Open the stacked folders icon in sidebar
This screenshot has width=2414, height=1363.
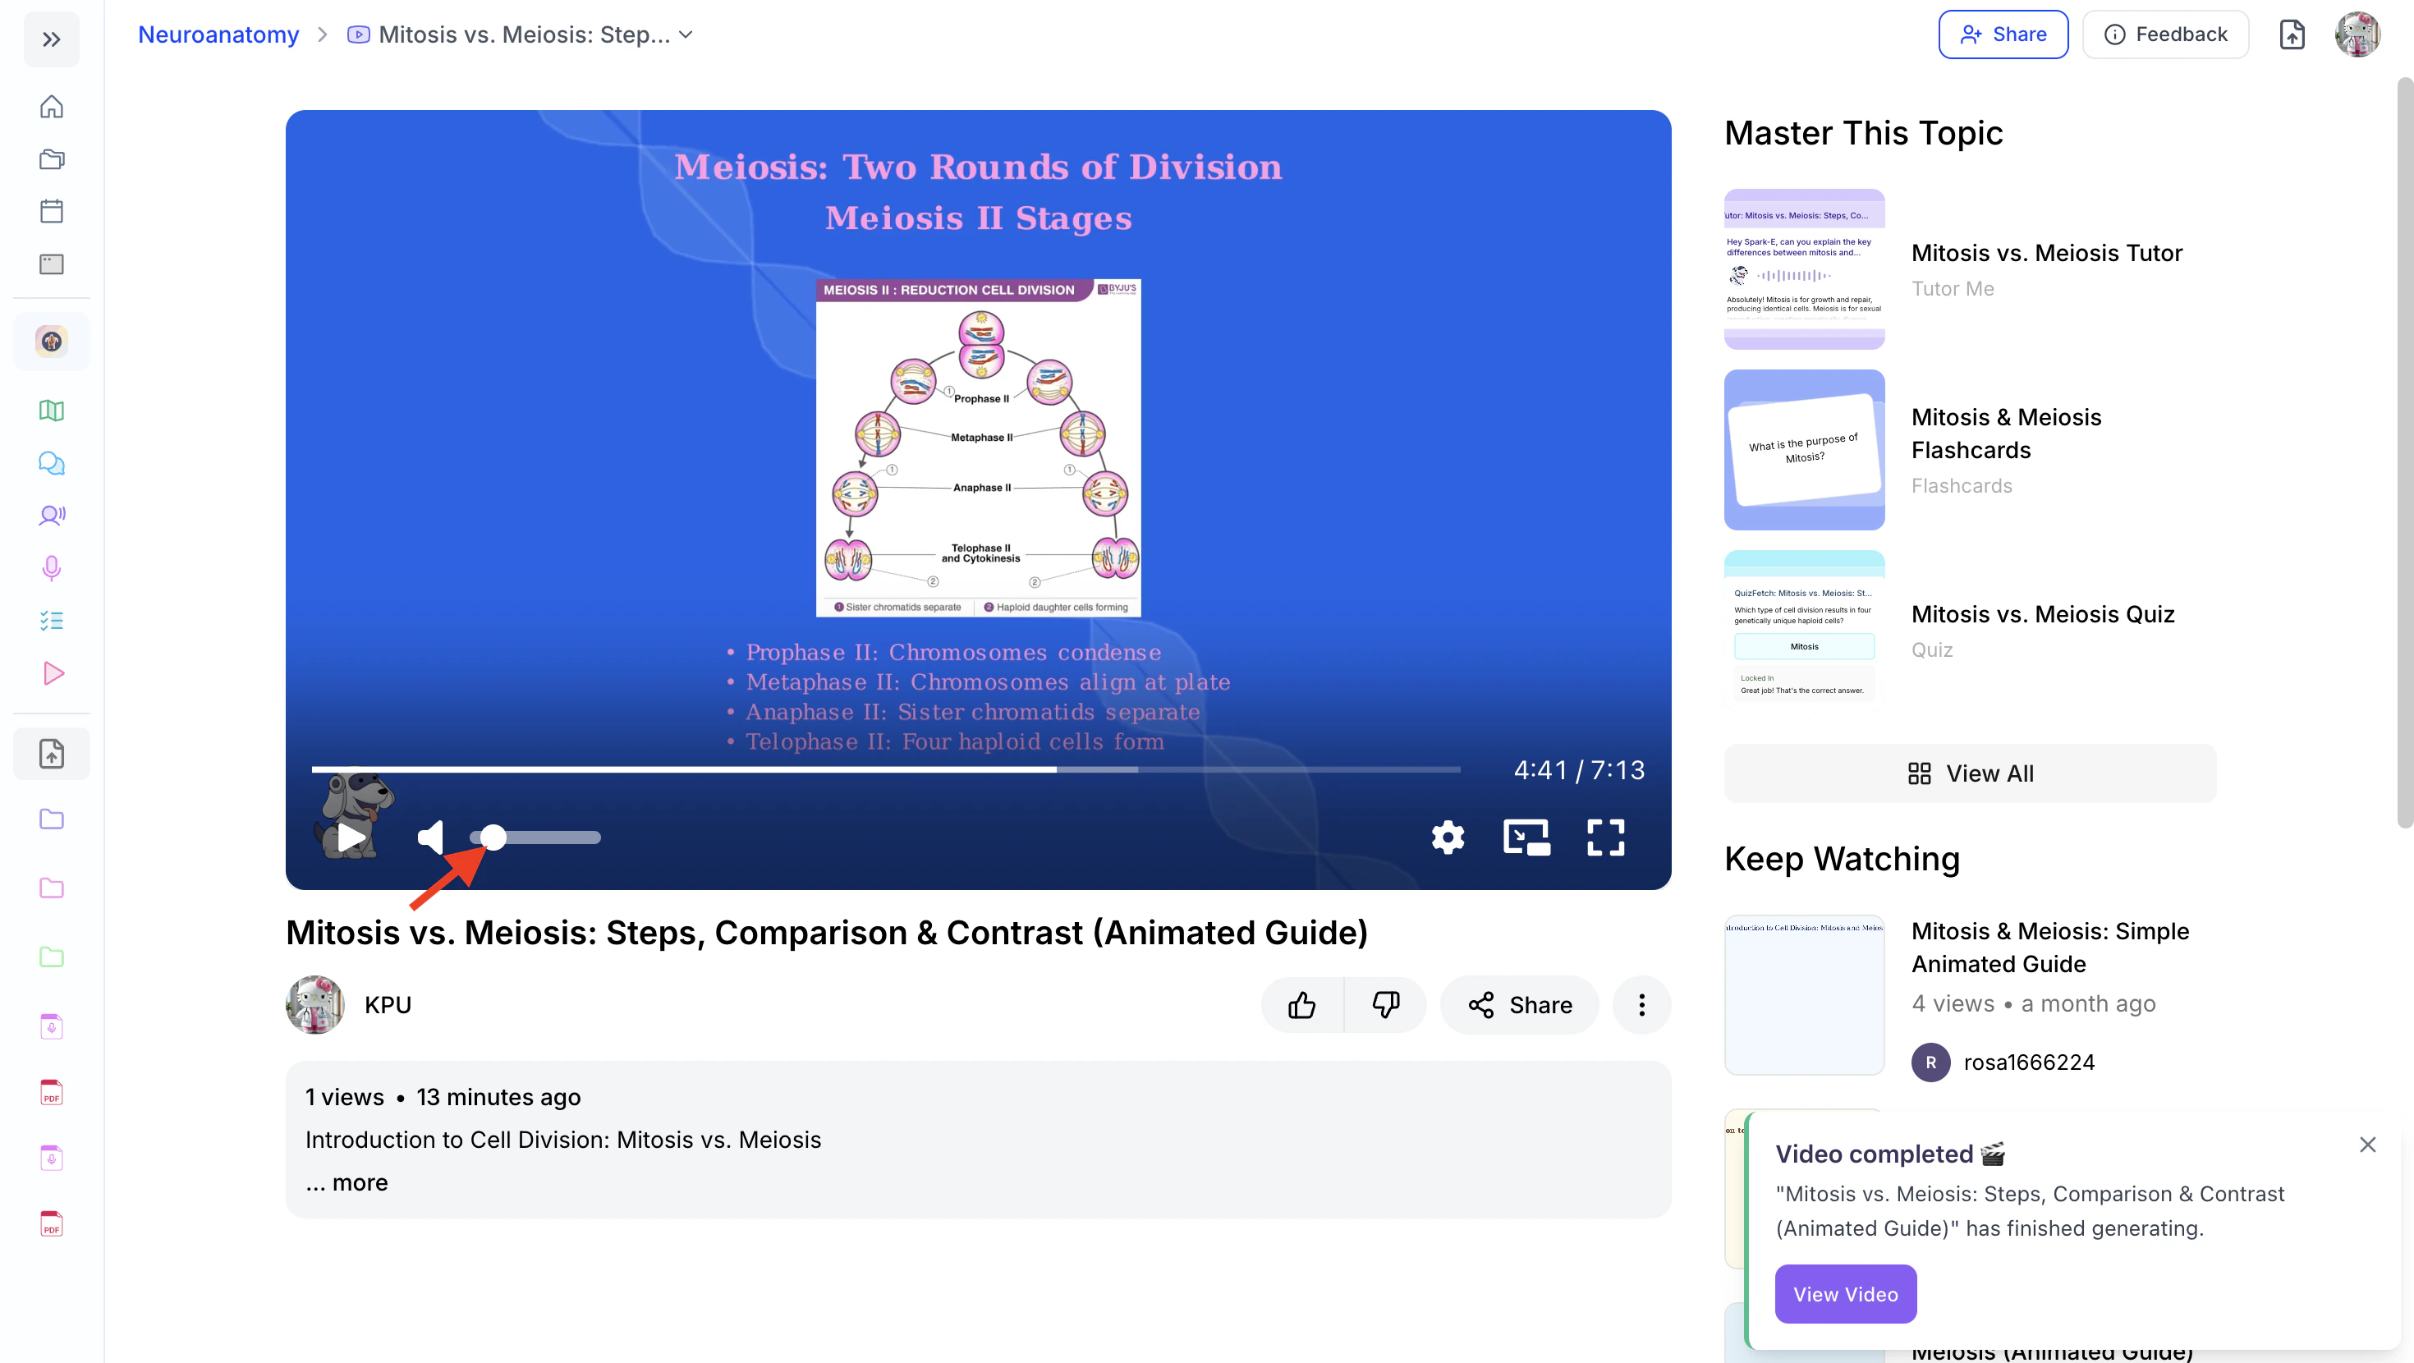pyautogui.click(x=52, y=159)
